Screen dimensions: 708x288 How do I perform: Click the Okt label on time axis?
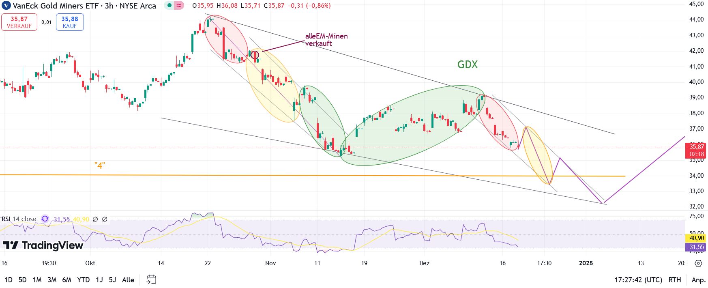pos(90,263)
